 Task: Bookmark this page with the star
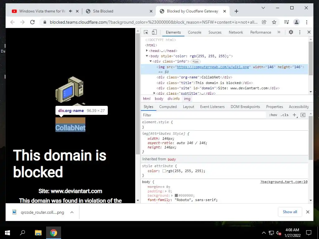pos(274,22)
